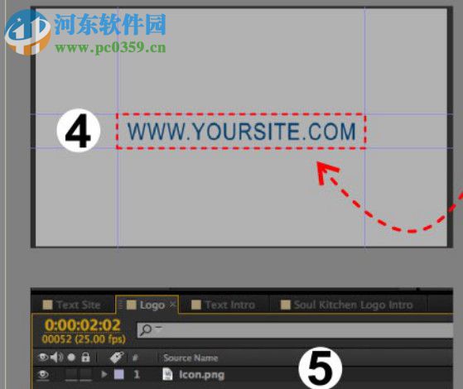Toggle lock switch for Icon.png layer

86,375
